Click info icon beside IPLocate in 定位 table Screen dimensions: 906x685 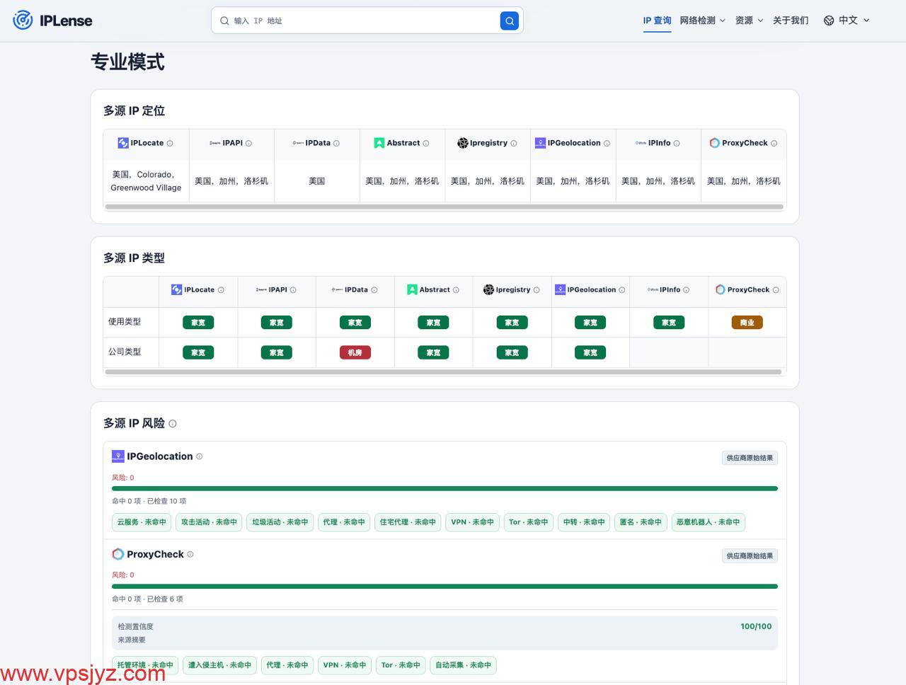(x=170, y=144)
